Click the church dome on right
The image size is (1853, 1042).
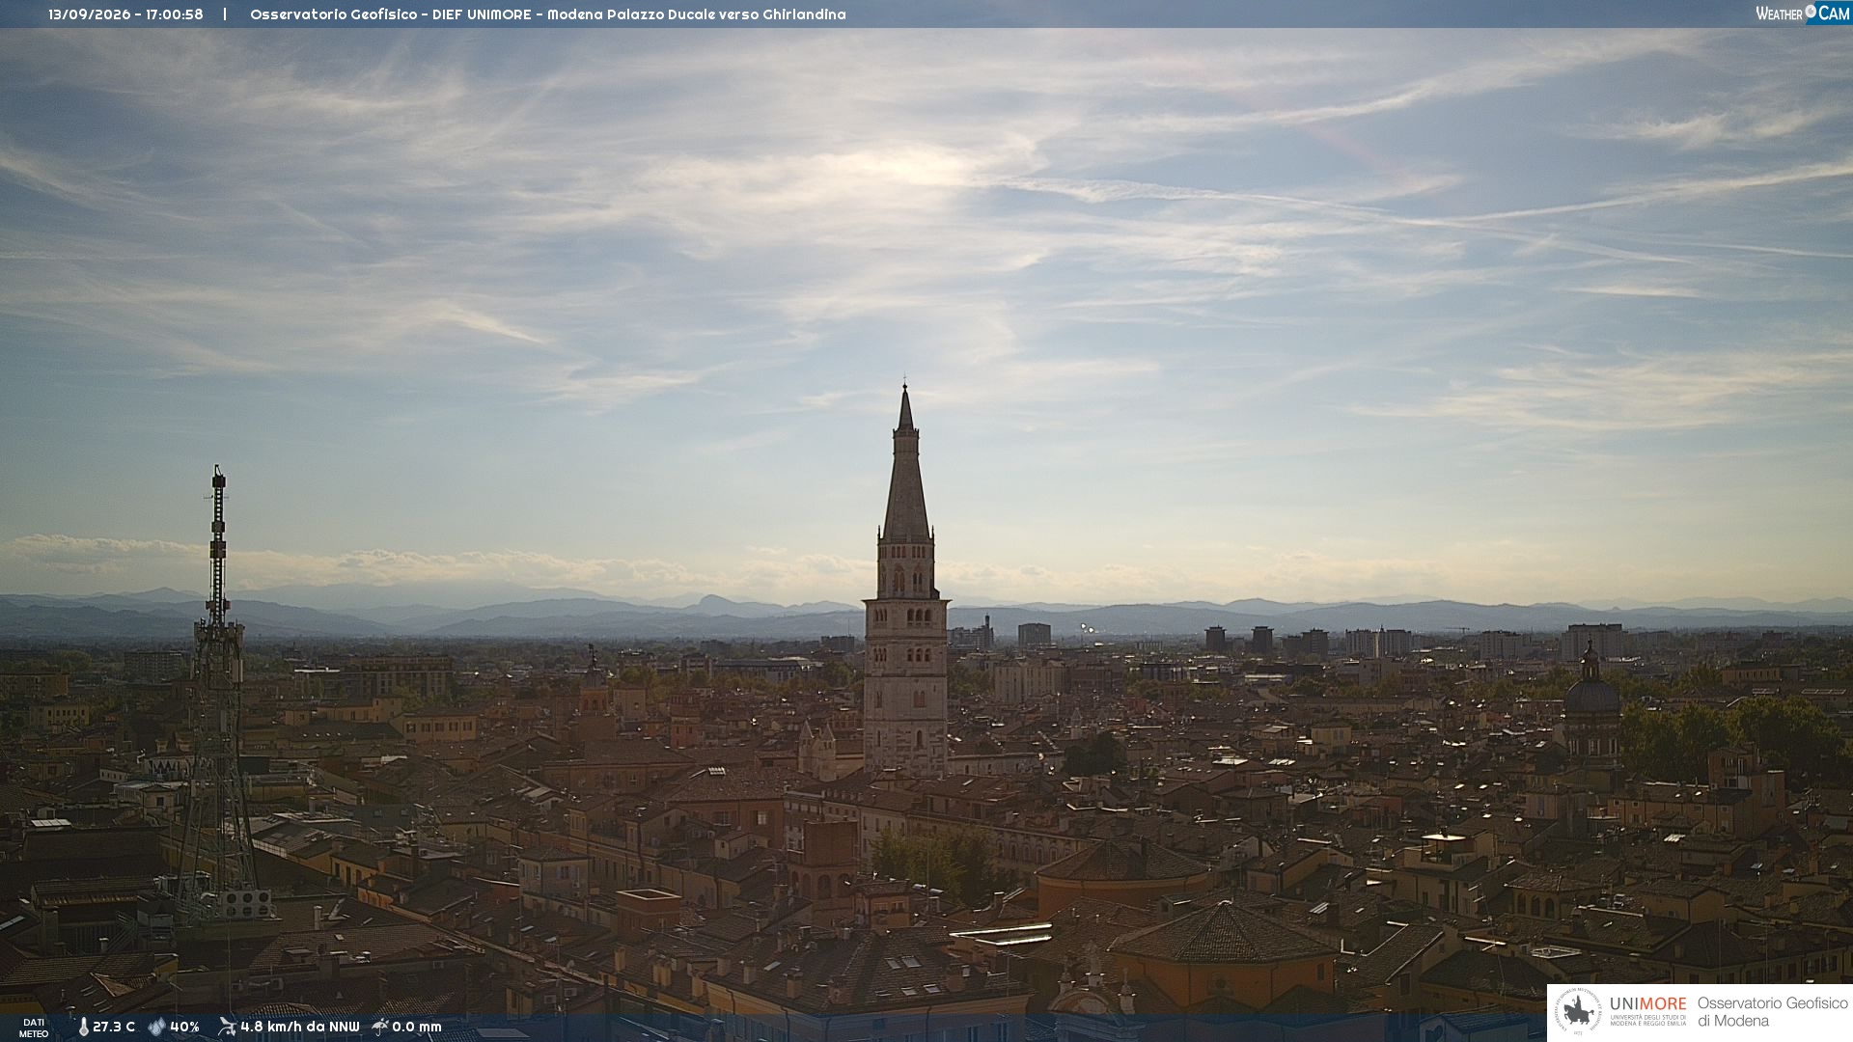coord(1590,695)
